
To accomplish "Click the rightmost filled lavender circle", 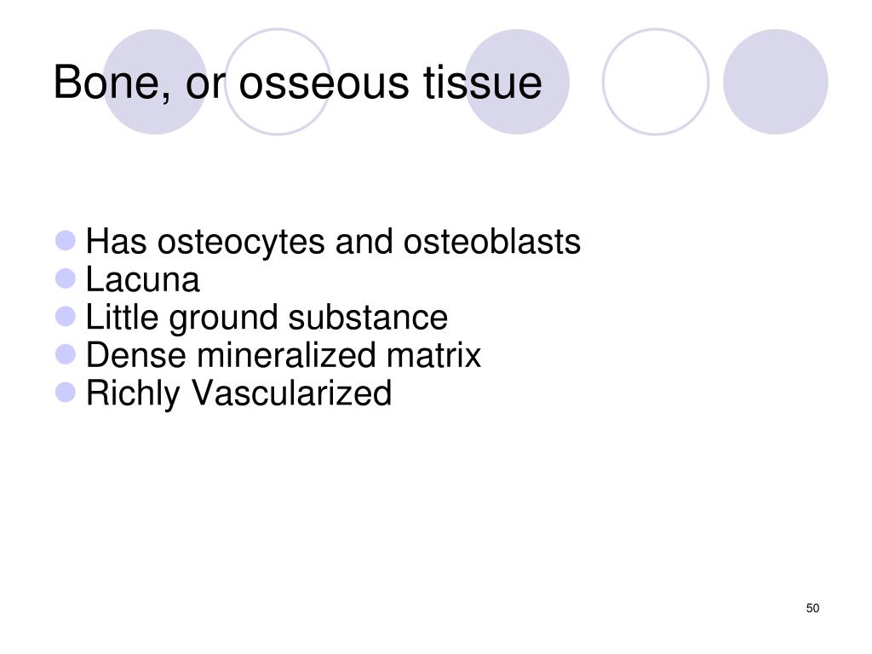I will [x=775, y=82].
